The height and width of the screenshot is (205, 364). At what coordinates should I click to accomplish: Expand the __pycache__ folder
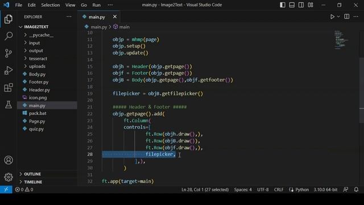[x=47, y=35]
